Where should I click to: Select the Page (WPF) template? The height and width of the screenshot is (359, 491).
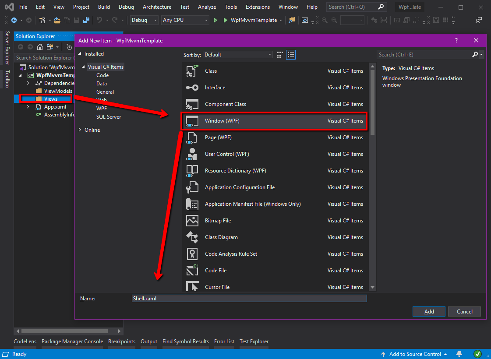point(275,137)
